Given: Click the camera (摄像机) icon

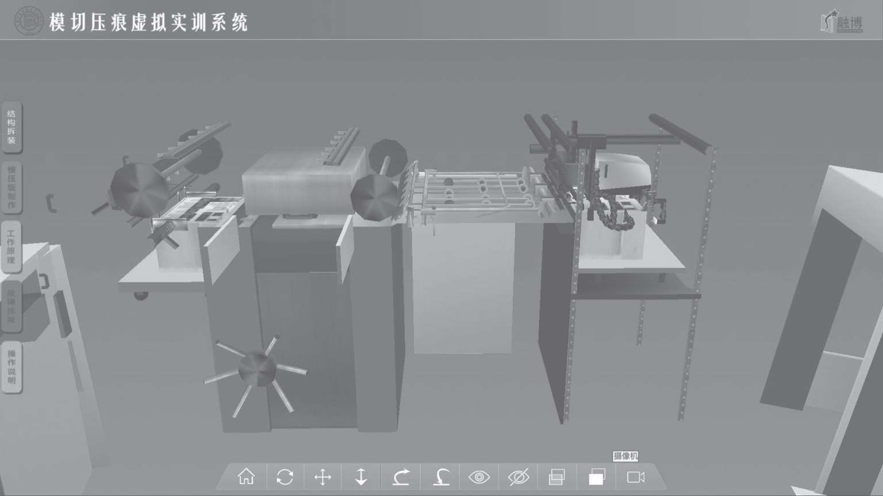Looking at the screenshot, I should [636, 477].
